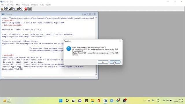The height and width of the screenshot is (104, 185).
Task: Open the clock and date 31-05-2022
Action: [179, 101]
